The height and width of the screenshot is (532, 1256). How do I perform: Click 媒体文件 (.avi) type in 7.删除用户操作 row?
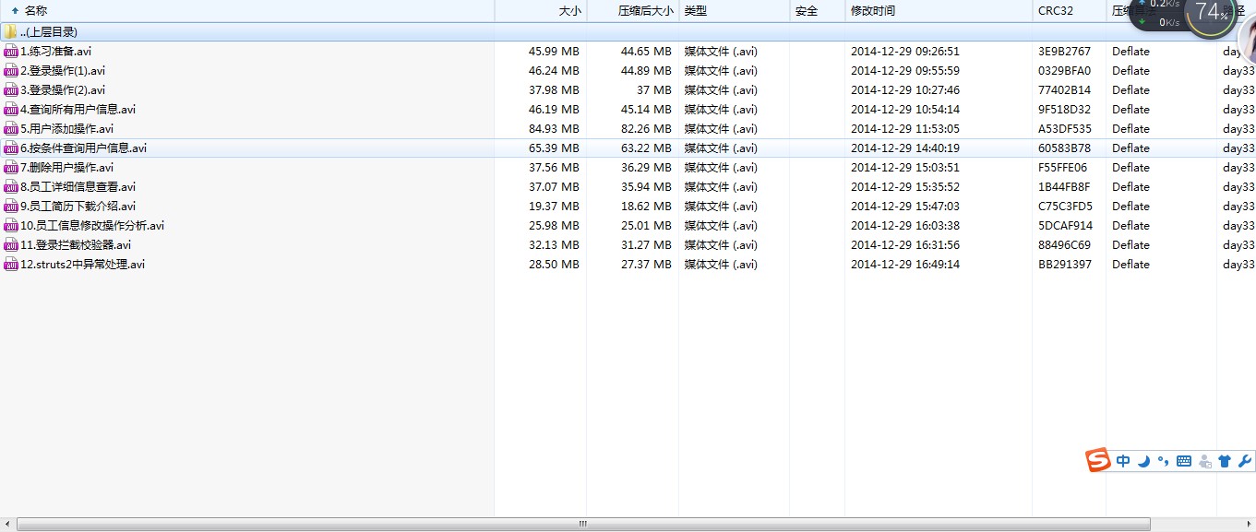pos(721,168)
